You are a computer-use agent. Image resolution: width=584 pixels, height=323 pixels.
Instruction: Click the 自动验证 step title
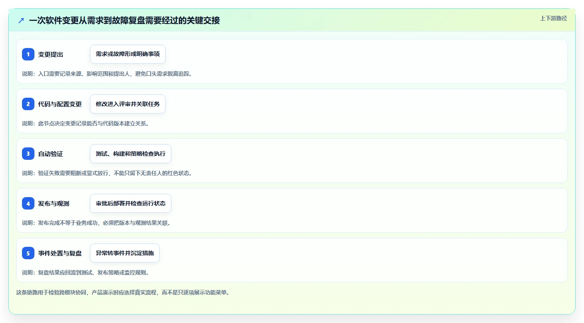point(51,154)
